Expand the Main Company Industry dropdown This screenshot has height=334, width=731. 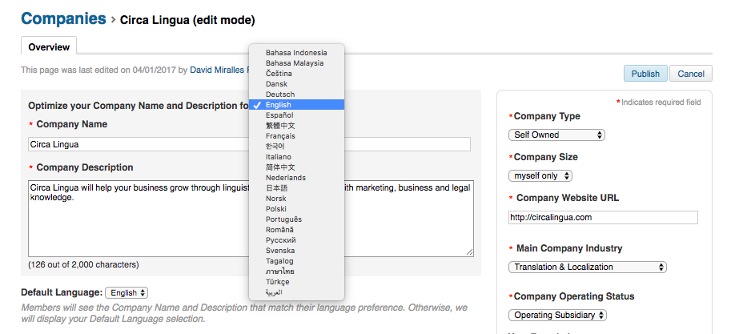pyautogui.click(x=588, y=267)
